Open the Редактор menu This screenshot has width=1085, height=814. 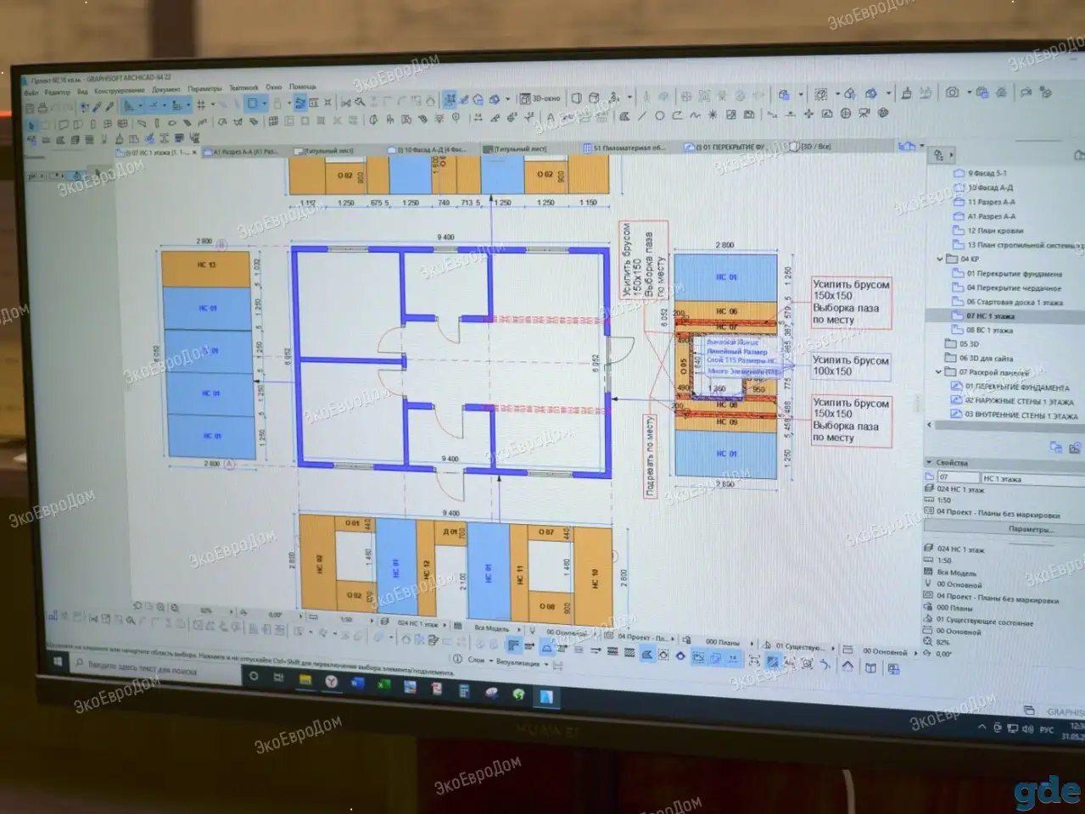[58, 92]
